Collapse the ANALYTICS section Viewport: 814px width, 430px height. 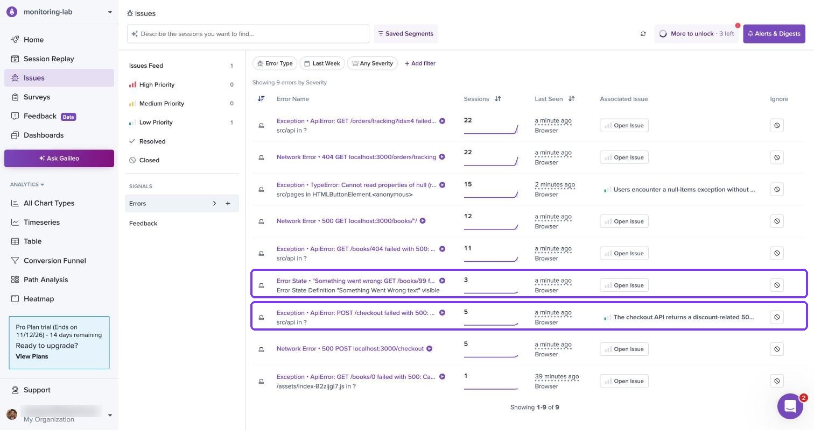tap(27, 184)
